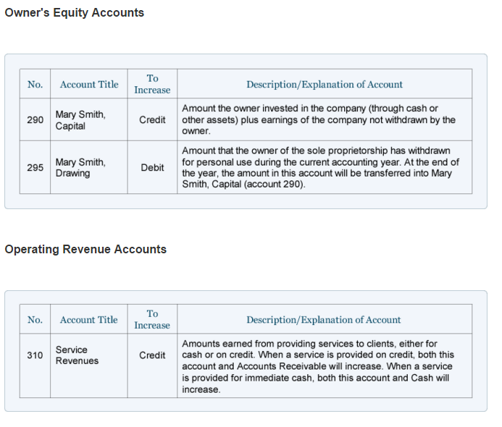Click the Owner's Equity Accounts heading

(x=75, y=13)
